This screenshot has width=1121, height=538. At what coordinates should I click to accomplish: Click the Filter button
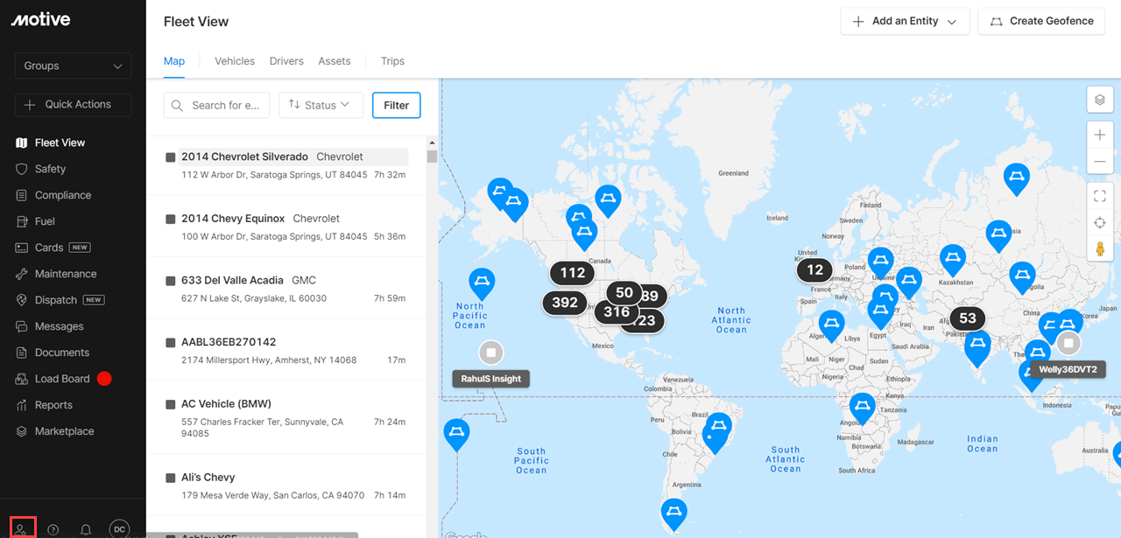click(x=397, y=105)
